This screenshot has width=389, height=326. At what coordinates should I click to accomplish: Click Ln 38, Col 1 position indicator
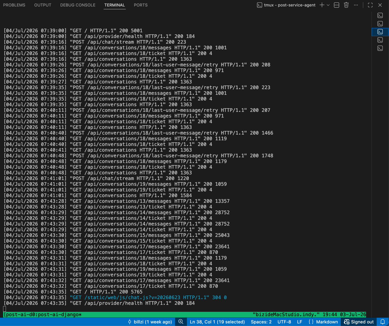217,322
